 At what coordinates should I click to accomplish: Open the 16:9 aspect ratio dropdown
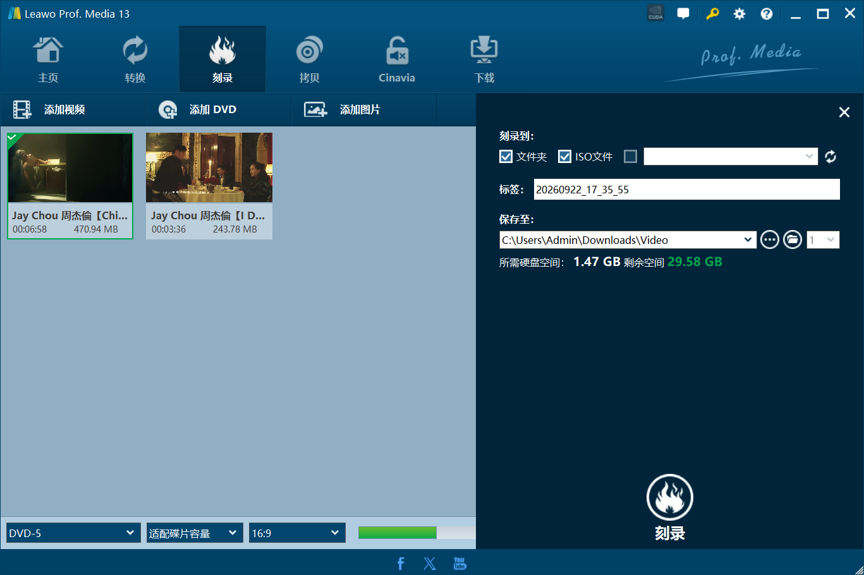(x=297, y=533)
